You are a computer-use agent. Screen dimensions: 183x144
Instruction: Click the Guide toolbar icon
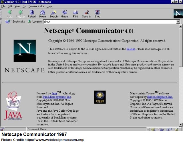point(65,14)
